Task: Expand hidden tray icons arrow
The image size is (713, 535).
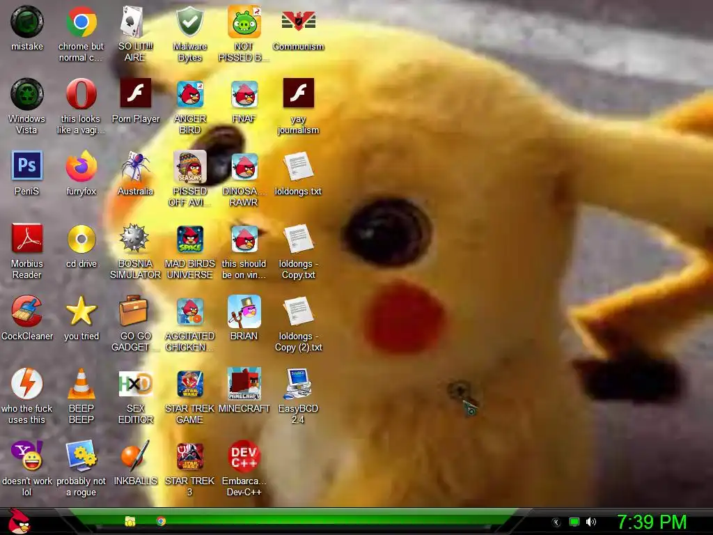Action: [556, 522]
